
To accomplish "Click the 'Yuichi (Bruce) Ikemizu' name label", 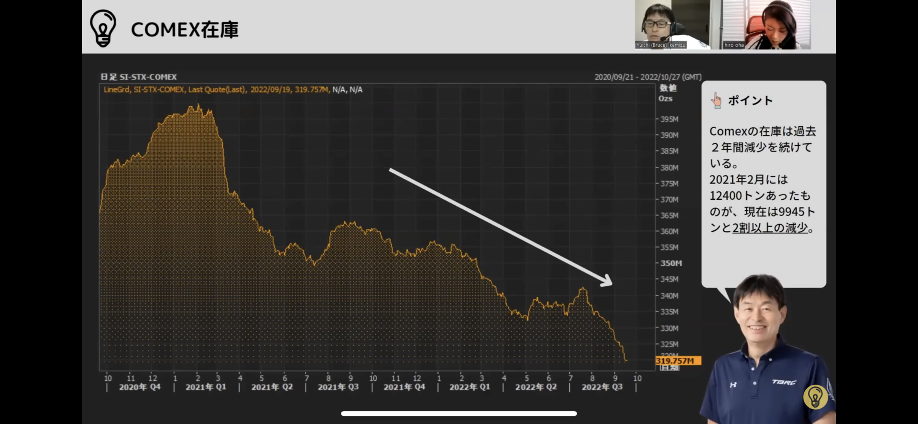I will (661, 45).
